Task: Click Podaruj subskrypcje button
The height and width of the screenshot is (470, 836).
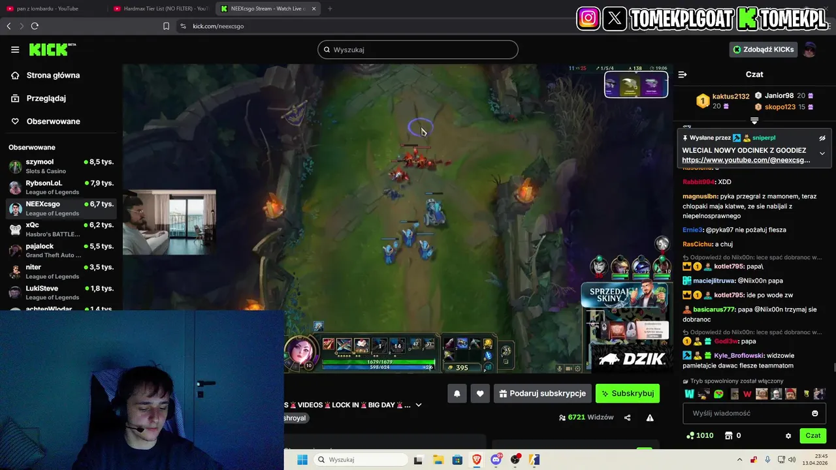Action: click(543, 394)
